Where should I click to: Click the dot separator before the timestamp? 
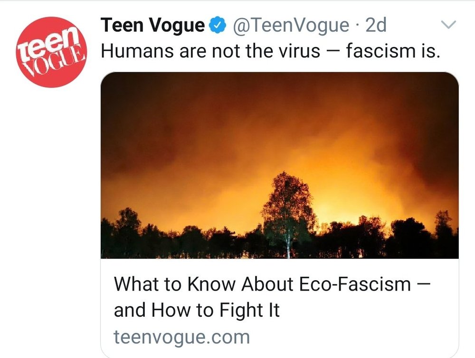point(357,26)
